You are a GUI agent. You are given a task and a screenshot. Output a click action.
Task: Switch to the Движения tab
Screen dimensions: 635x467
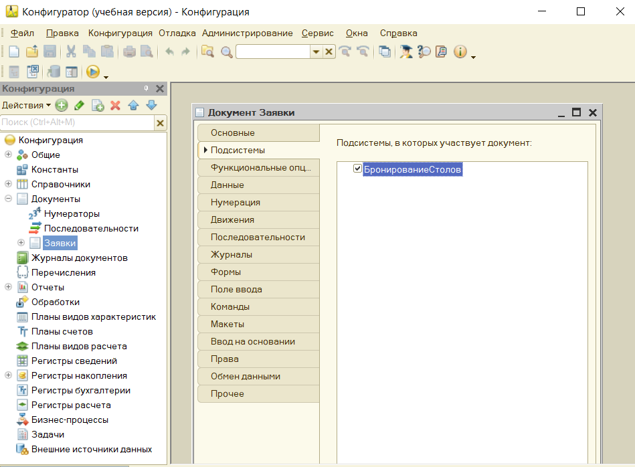232,219
